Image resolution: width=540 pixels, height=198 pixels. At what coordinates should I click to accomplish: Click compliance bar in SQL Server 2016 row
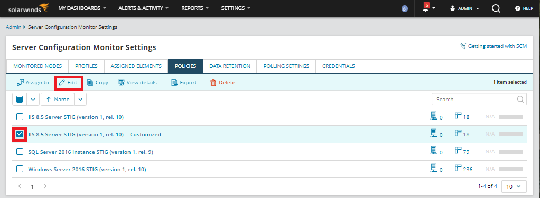[511, 151]
